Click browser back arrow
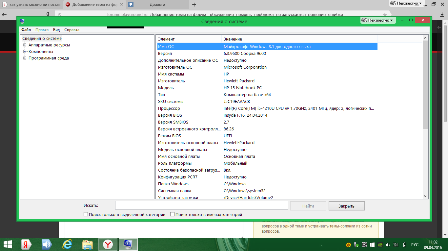 [x=5, y=15]
